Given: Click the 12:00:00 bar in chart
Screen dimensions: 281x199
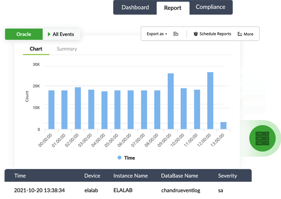Looking at the screenshot, I should (210, 101).
